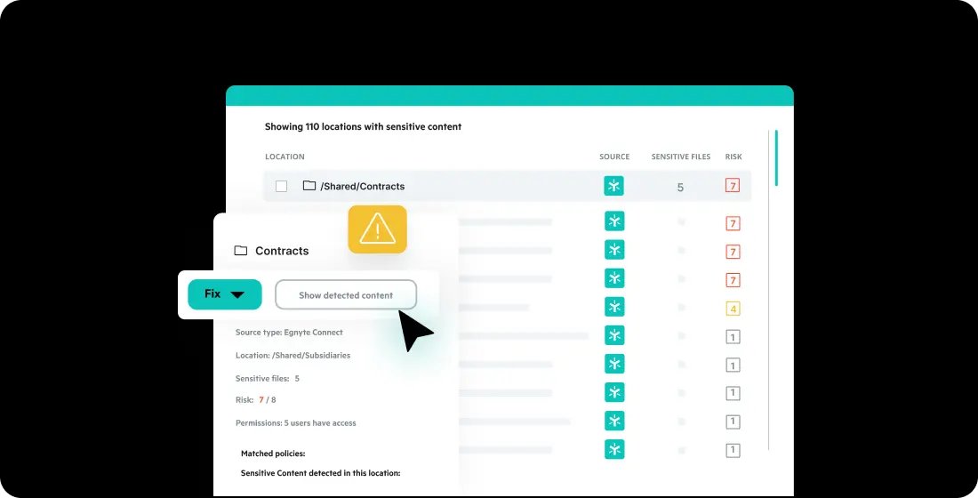Viewport: 978px width, 498px height.
Task: Click the source icon in the risk 4 row
Action: [614, 307]
